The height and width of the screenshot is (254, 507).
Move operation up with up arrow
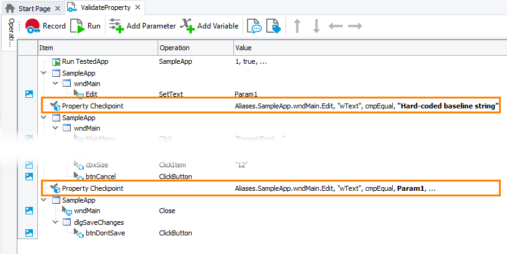[x=297, y=26]
